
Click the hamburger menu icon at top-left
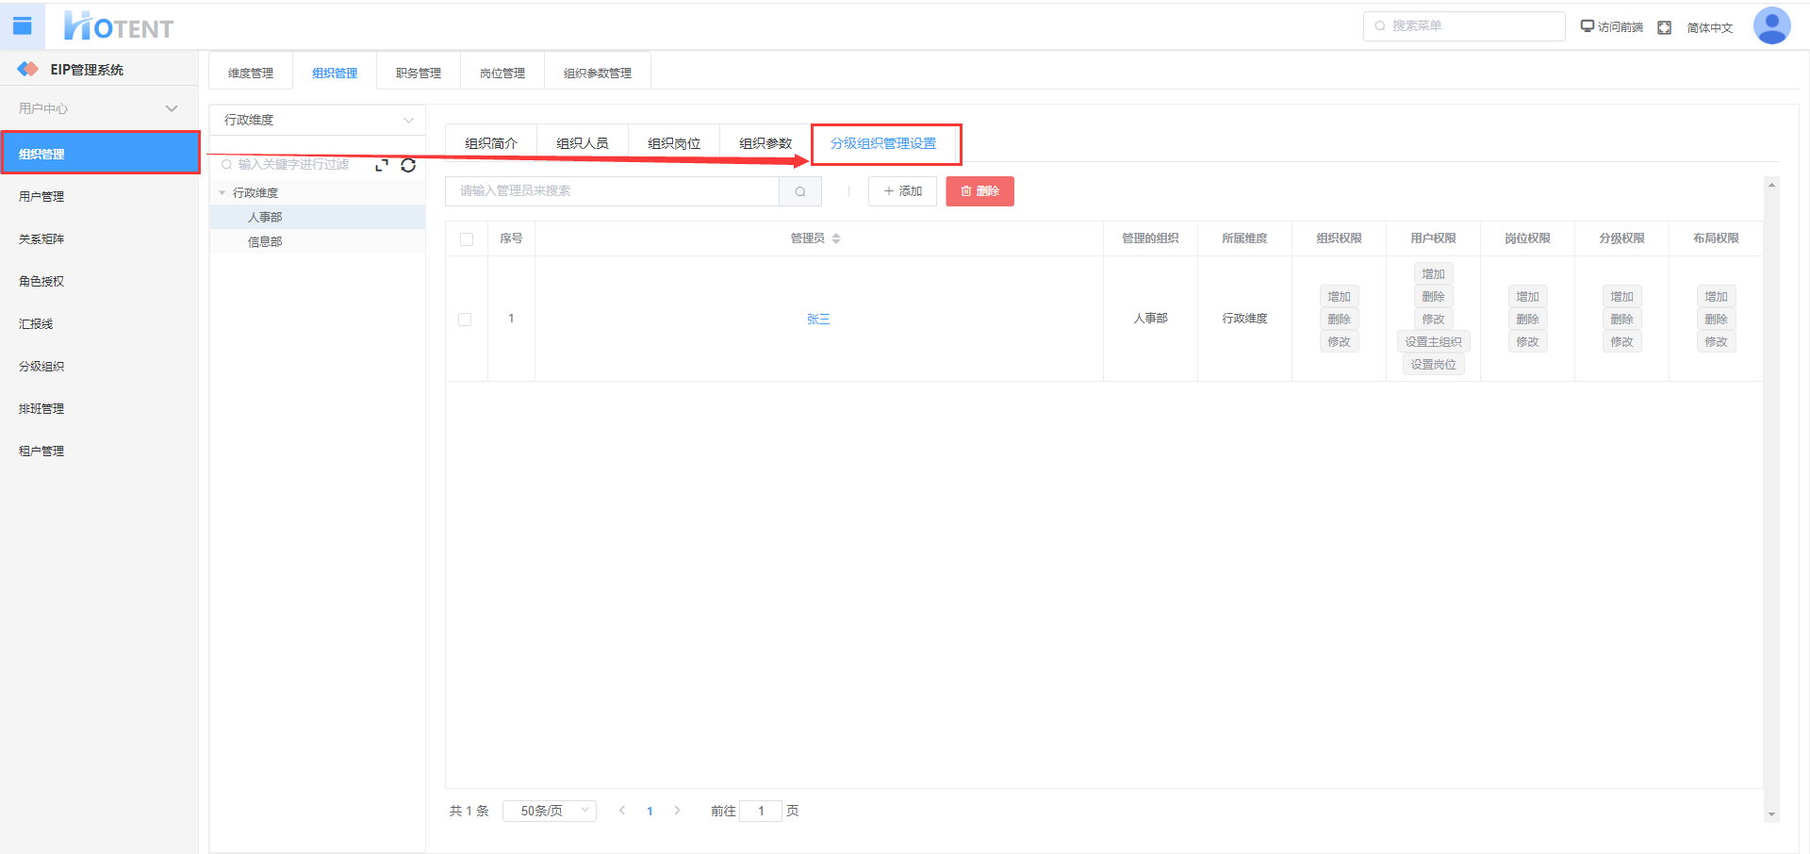(x=22, y=25)
